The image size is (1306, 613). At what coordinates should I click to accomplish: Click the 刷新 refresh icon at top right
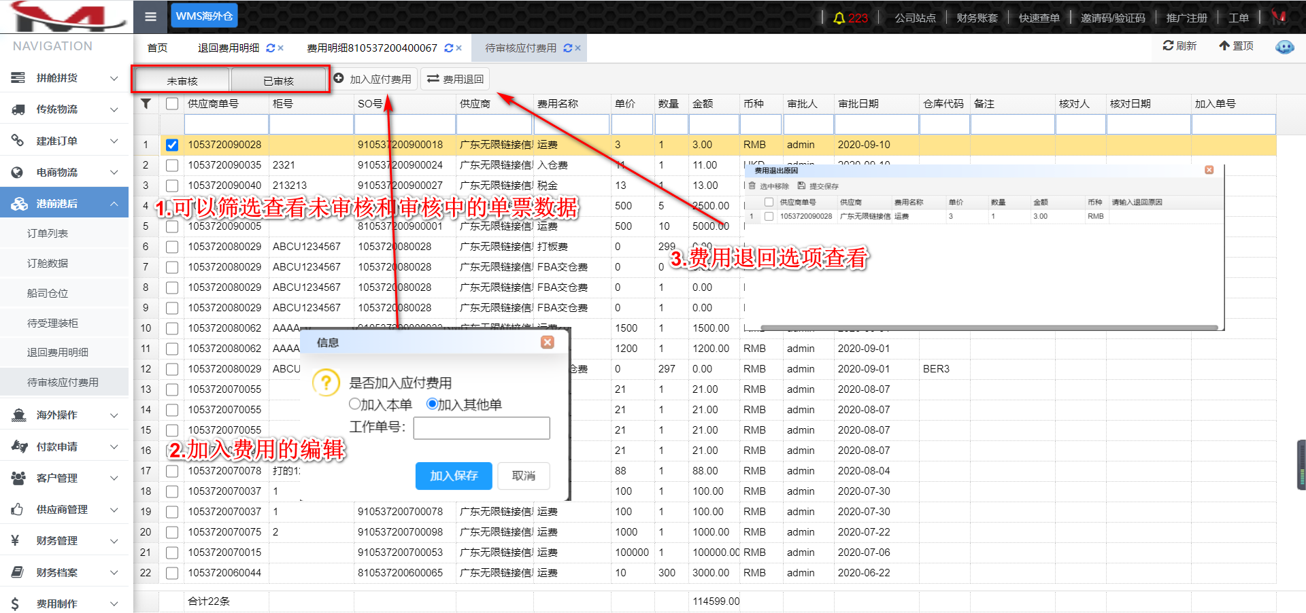[1168, 46]
